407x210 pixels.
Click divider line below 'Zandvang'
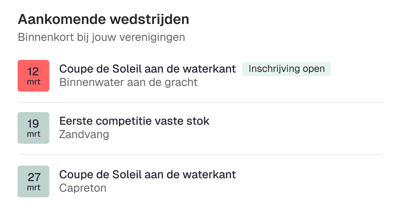201,155
